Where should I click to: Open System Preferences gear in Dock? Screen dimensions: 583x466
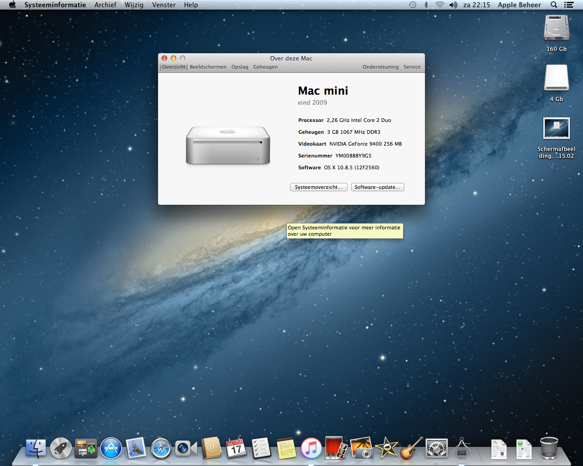click(x=437, y=448)
